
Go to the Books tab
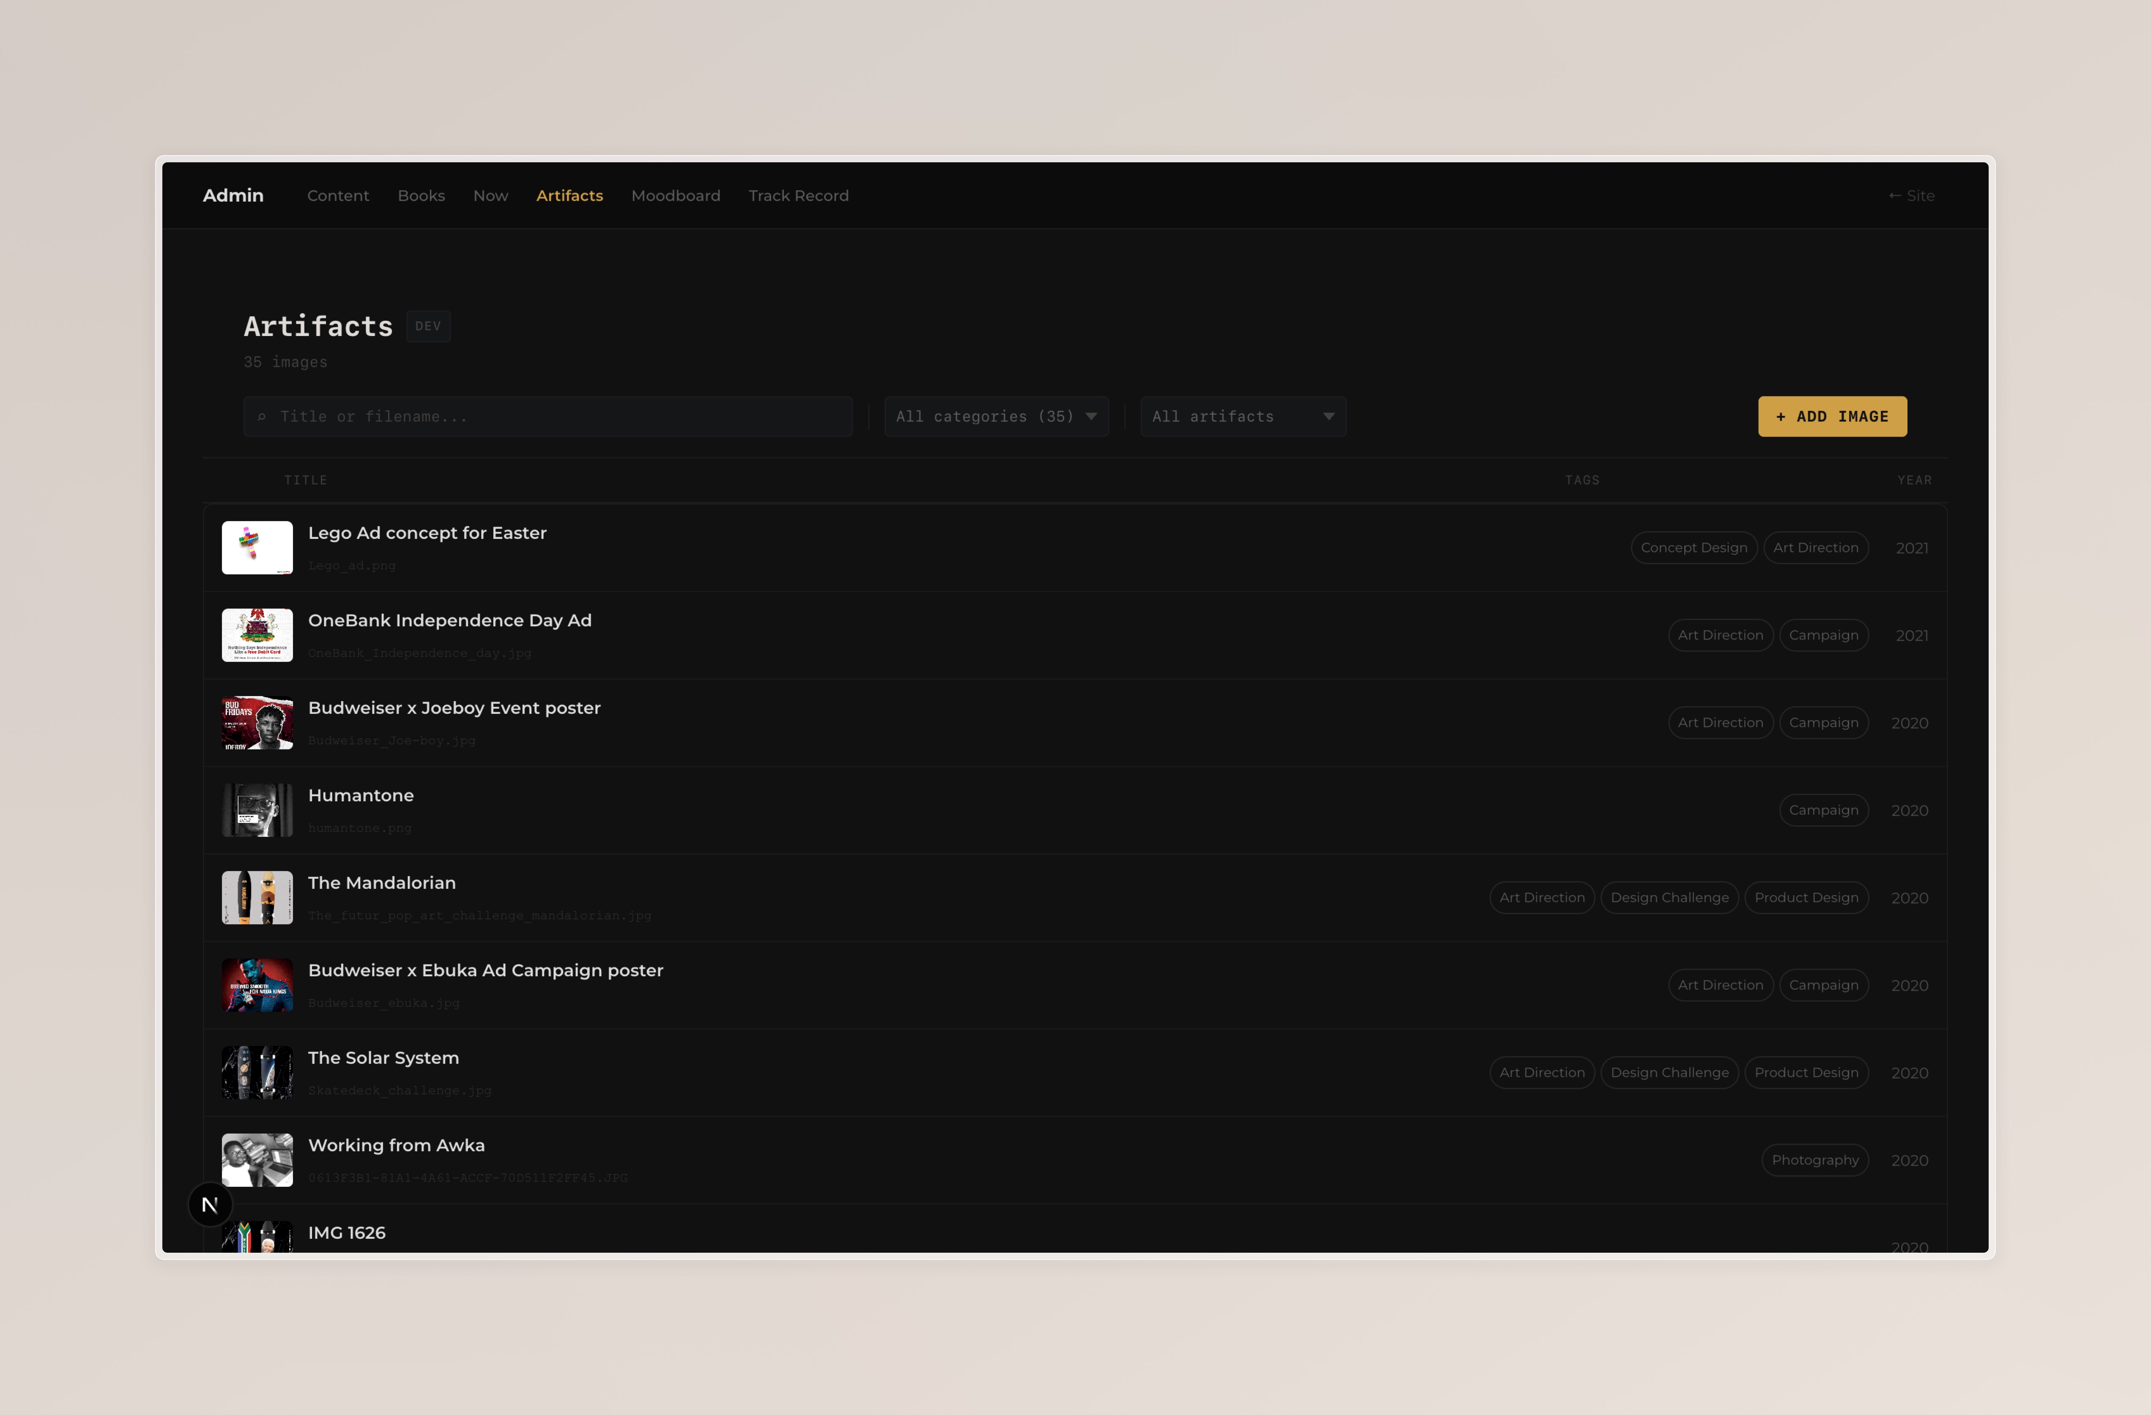(x=421, y=195)
